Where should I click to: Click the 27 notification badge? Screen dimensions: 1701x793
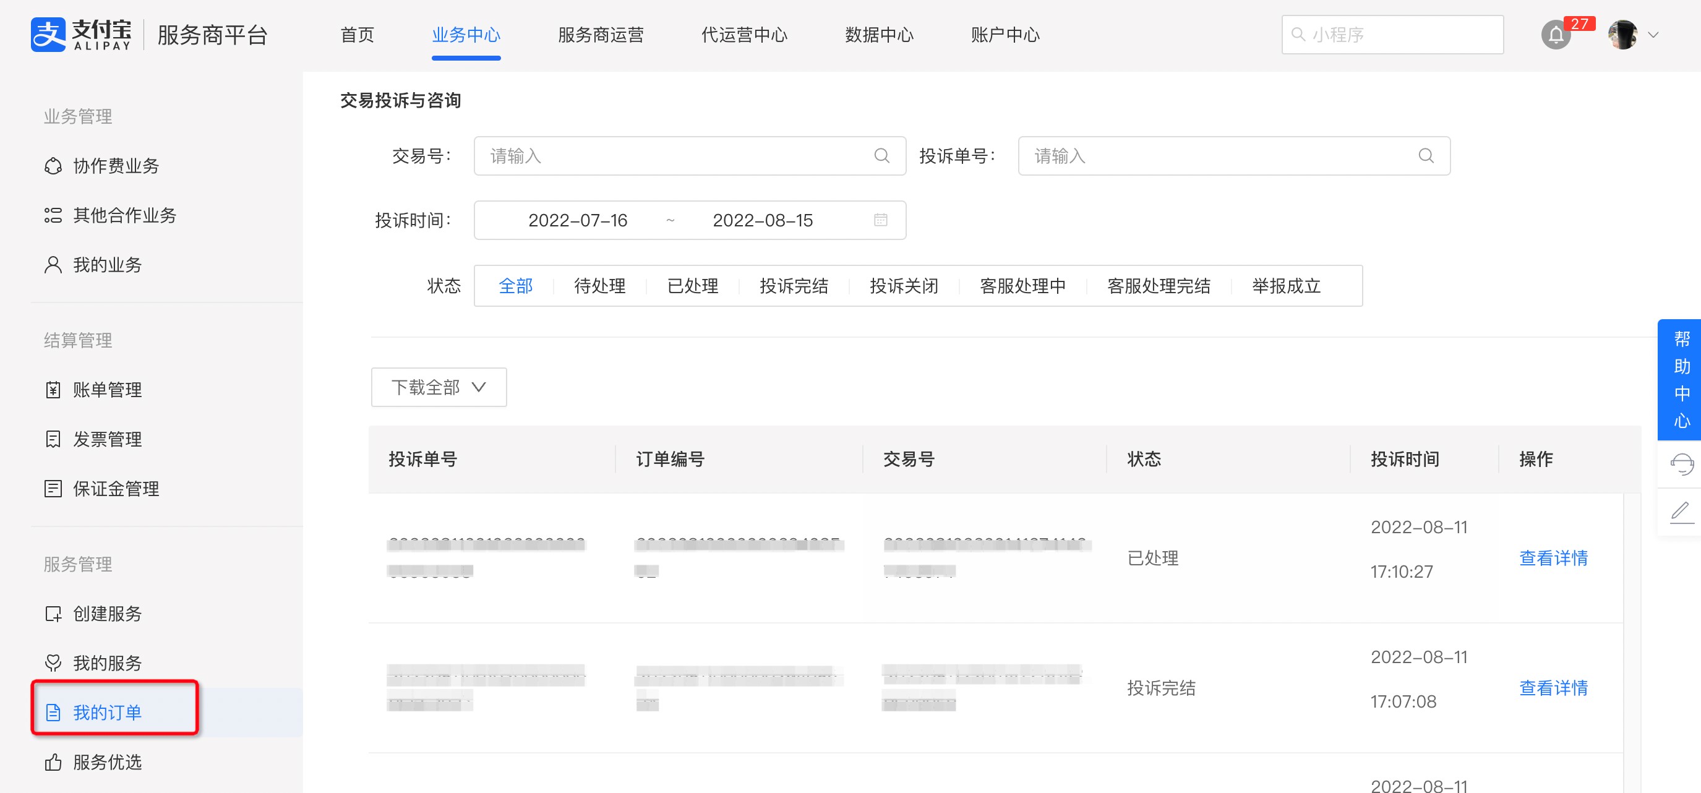pyautogui.click(x=1579, y=24)
